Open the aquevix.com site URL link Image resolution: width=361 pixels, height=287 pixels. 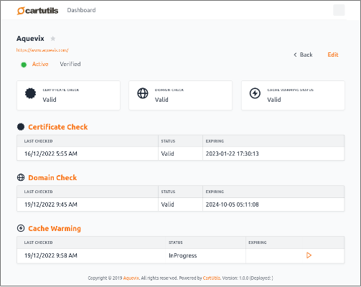(x=42, y=50)
